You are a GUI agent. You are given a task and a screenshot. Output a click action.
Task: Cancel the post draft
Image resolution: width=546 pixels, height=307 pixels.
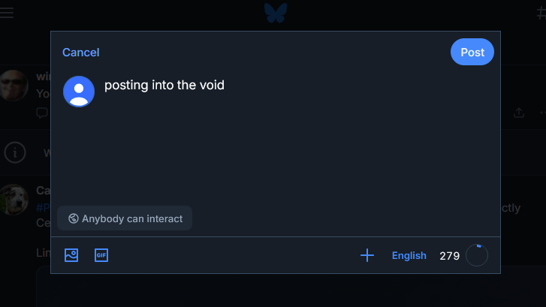pyautogui.click(x=80, y=52)
